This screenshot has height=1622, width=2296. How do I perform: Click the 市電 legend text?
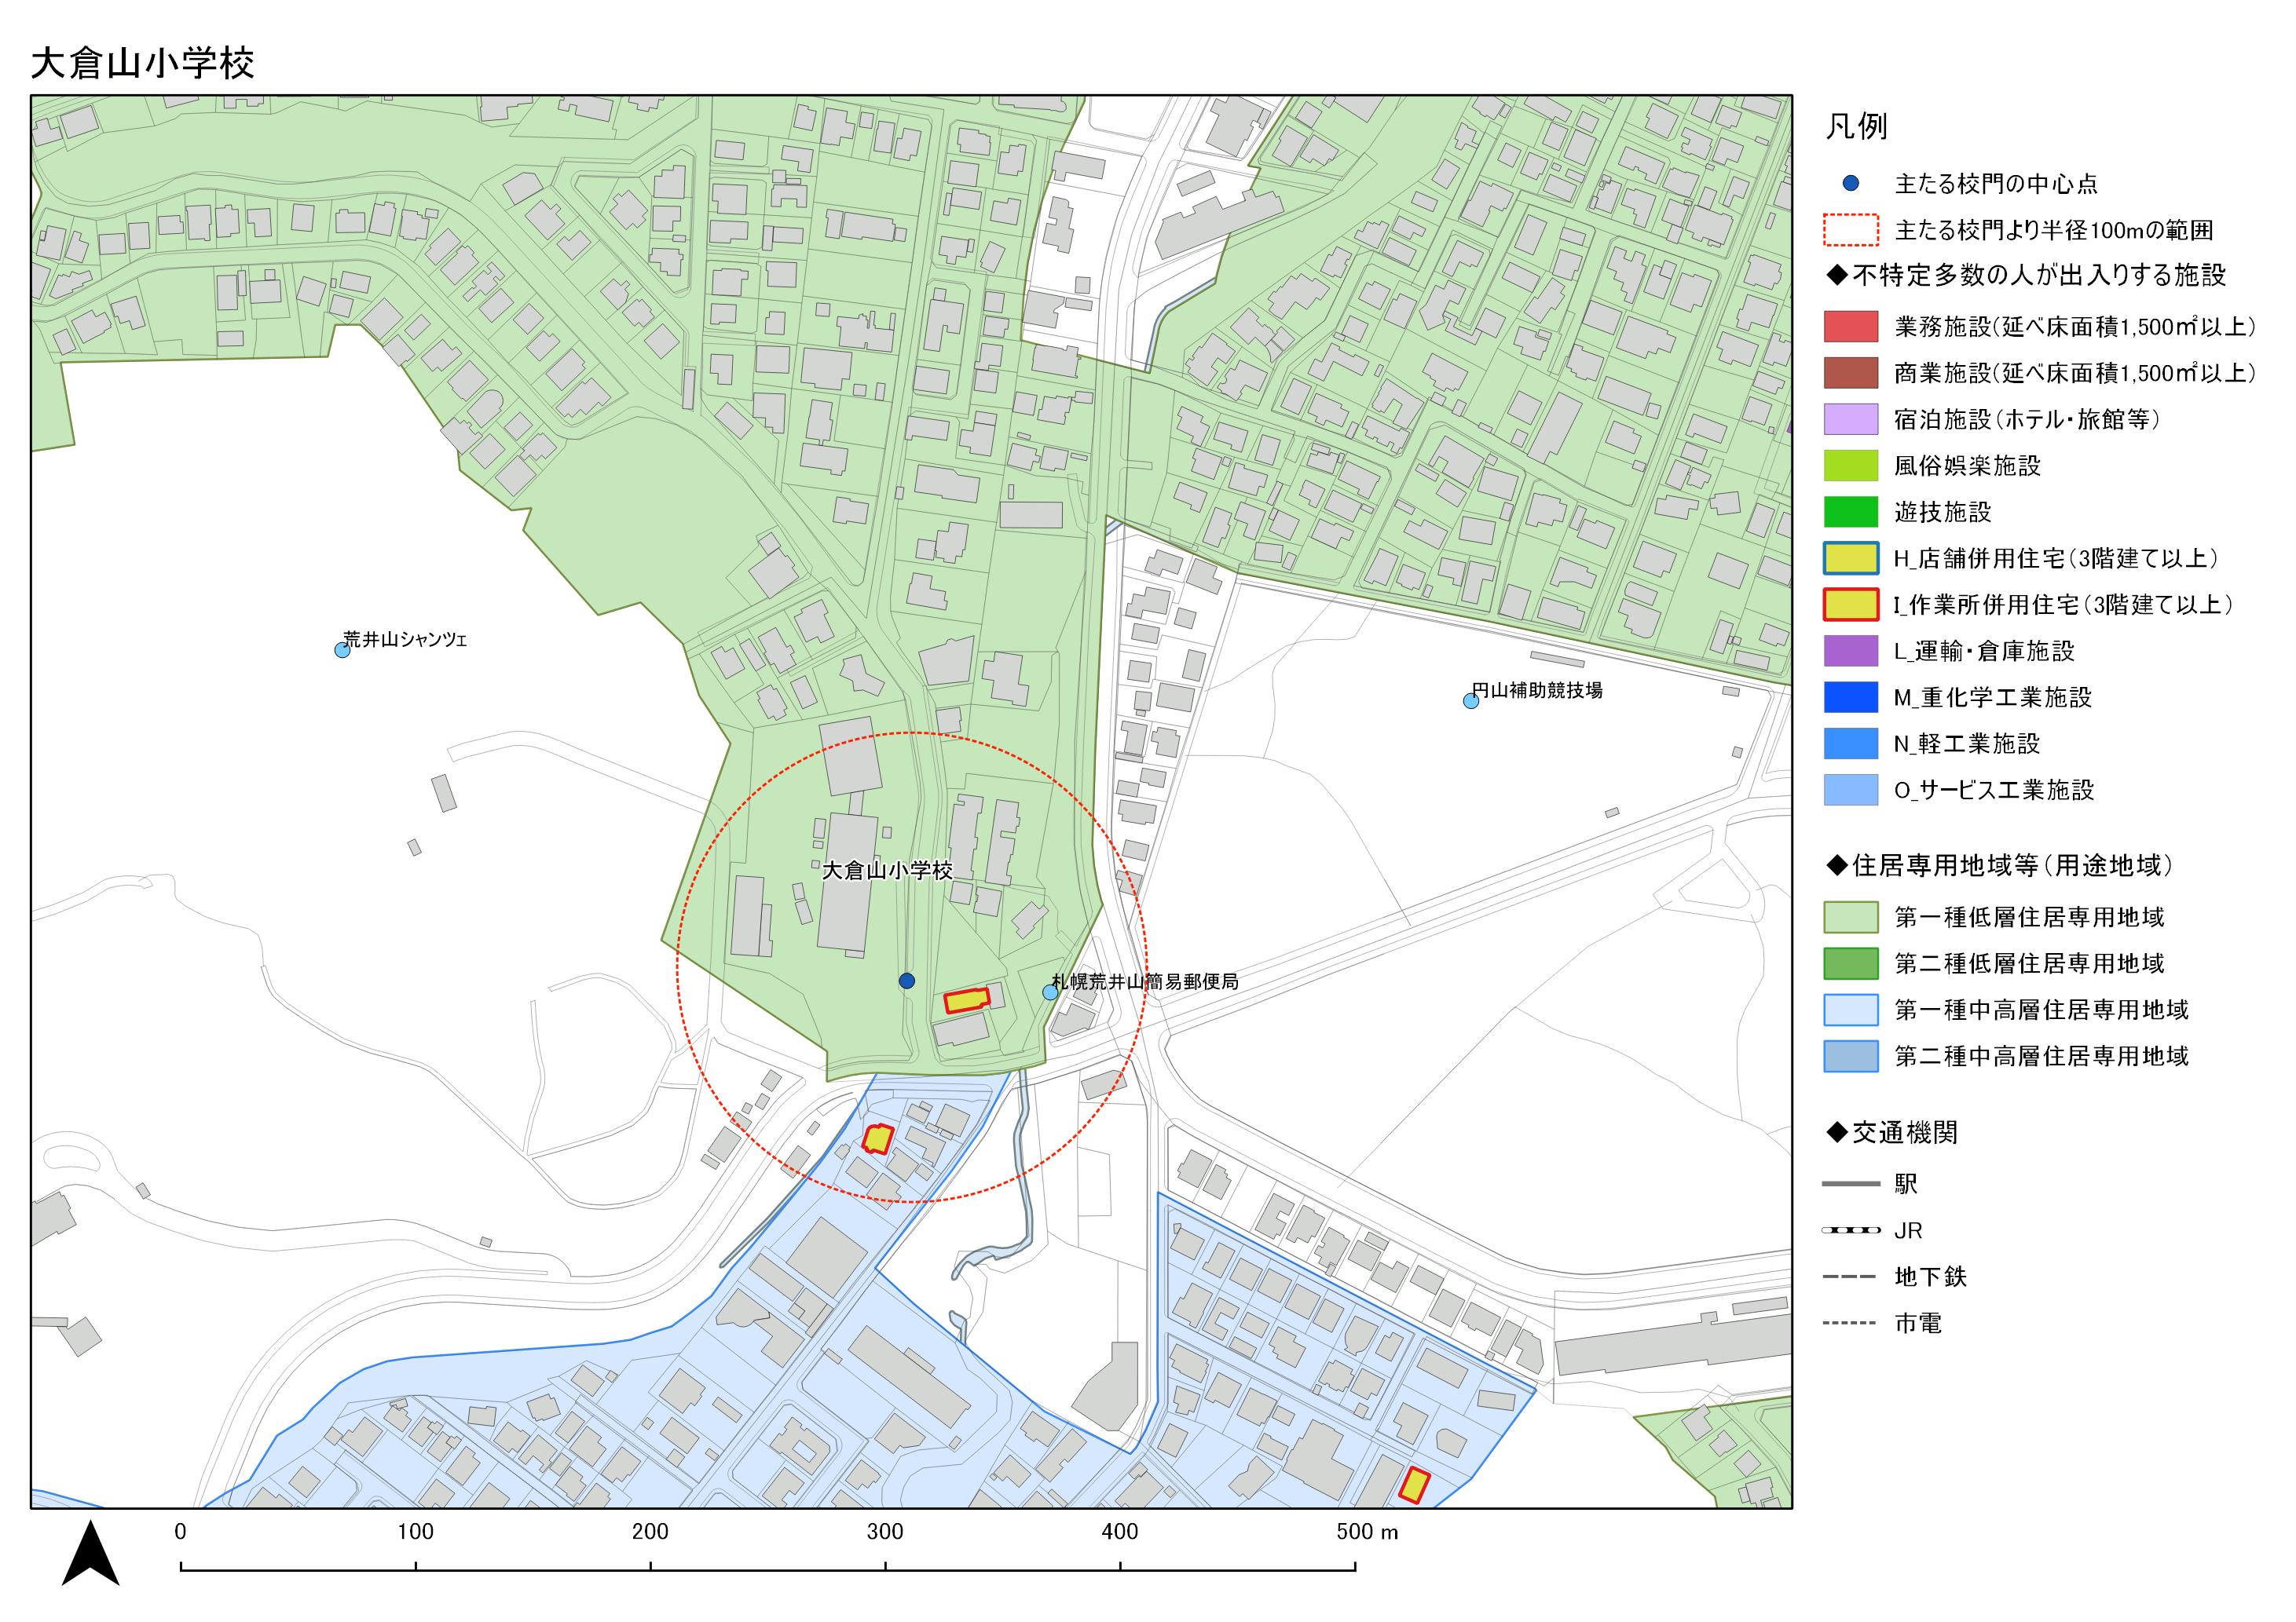pos(1918,1323)
